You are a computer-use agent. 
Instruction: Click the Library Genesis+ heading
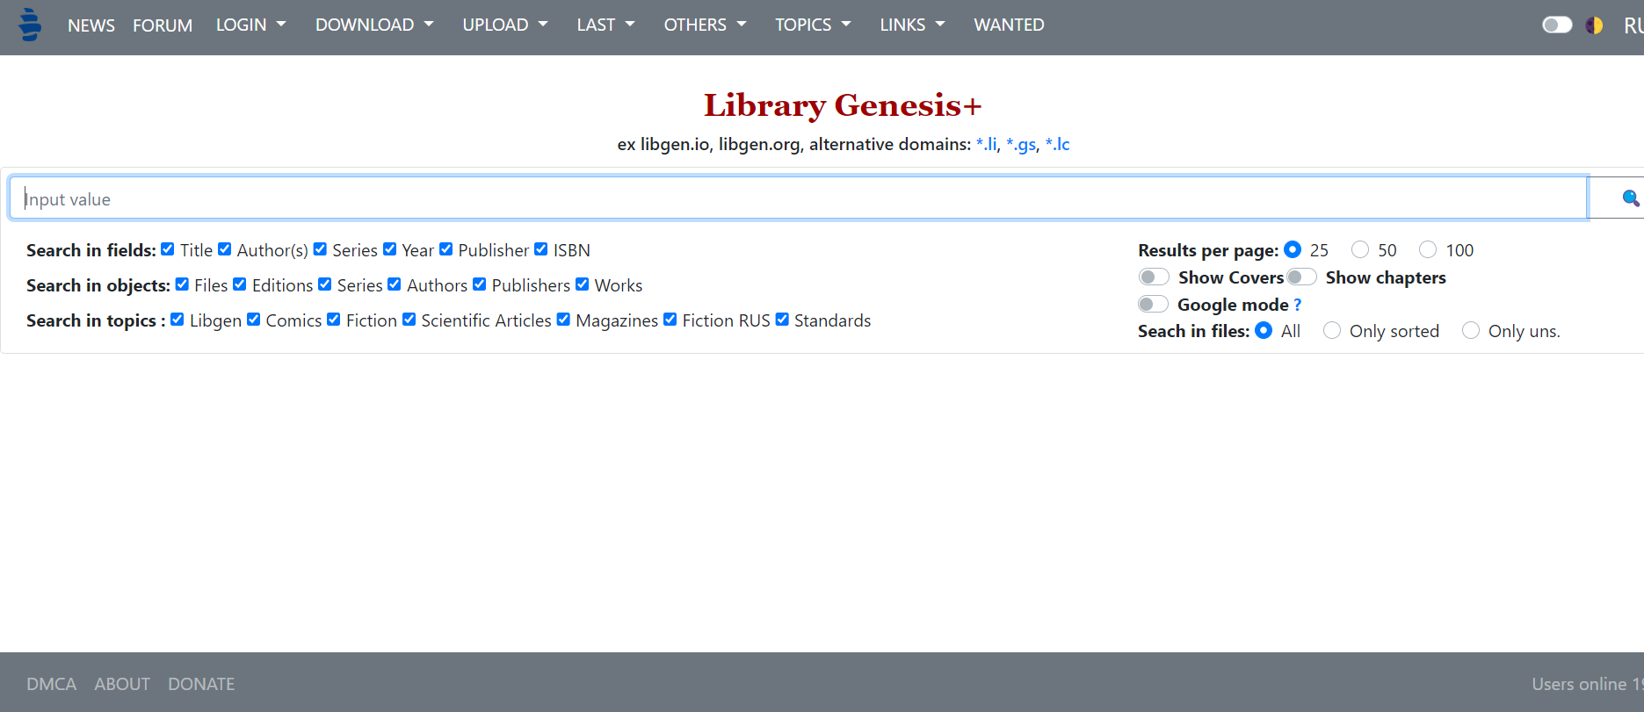coord(843,105)
